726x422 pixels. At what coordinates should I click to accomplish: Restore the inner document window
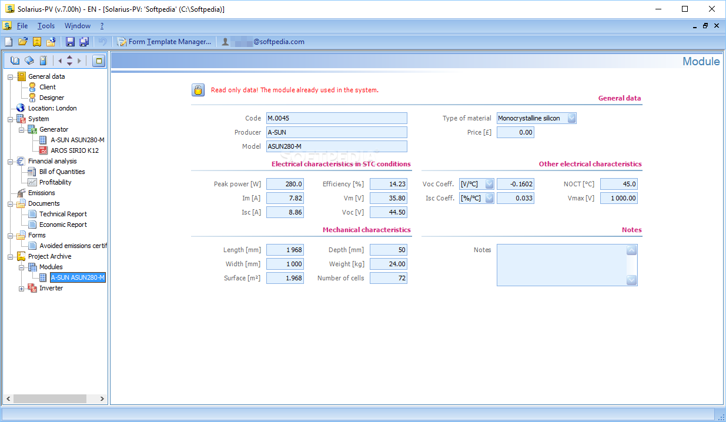click(x=705, y=26)
